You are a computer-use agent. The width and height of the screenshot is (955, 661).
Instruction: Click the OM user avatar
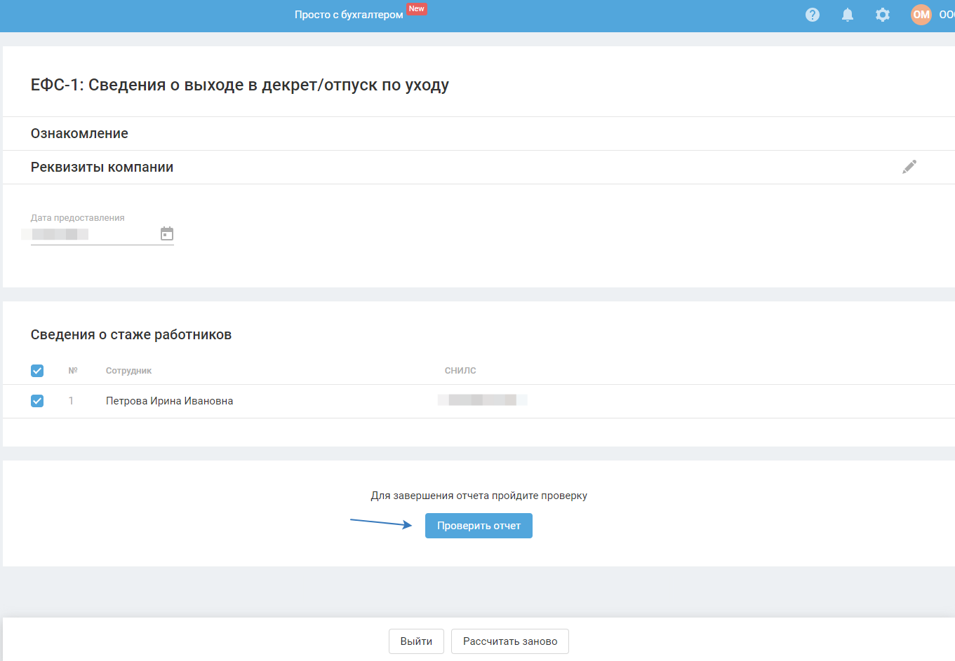921,15
